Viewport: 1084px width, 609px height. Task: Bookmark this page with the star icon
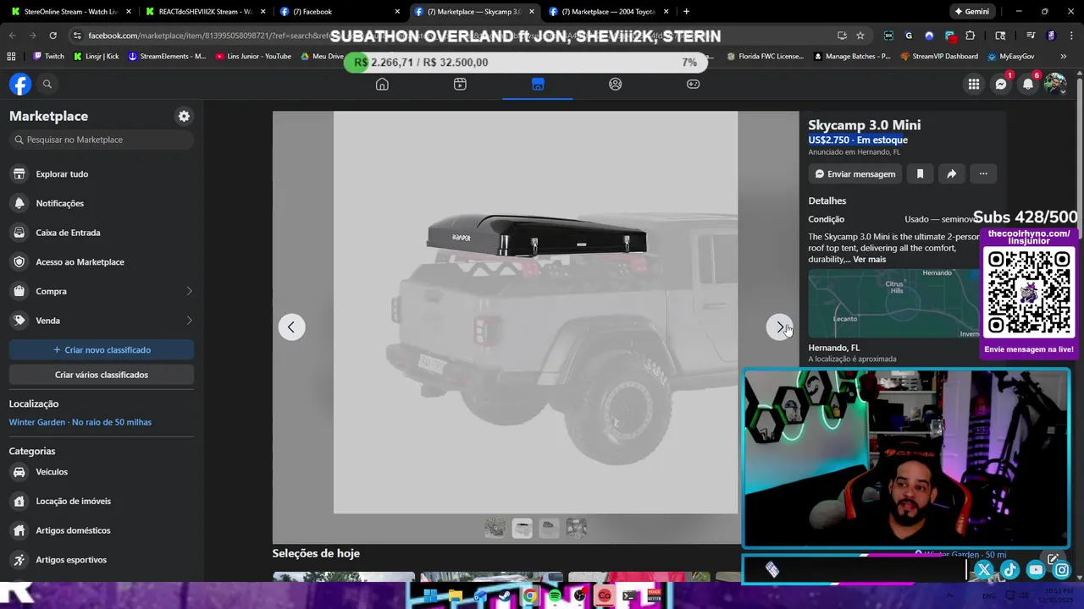click(860, 36)
